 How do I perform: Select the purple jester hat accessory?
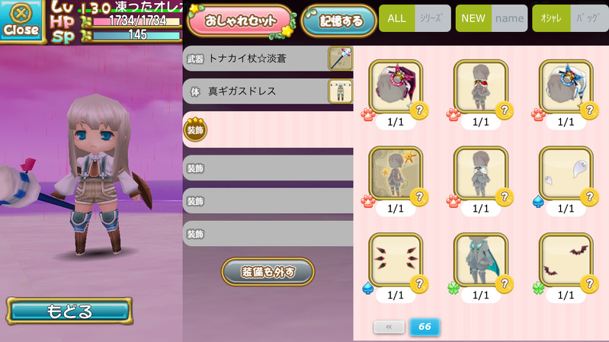(x=396, y=87)
